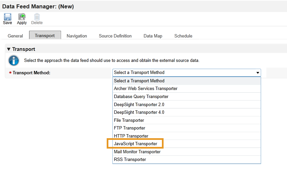287x172 pixels.
Task: Choose the FTP Transporter option
Action: pos(187,128)
